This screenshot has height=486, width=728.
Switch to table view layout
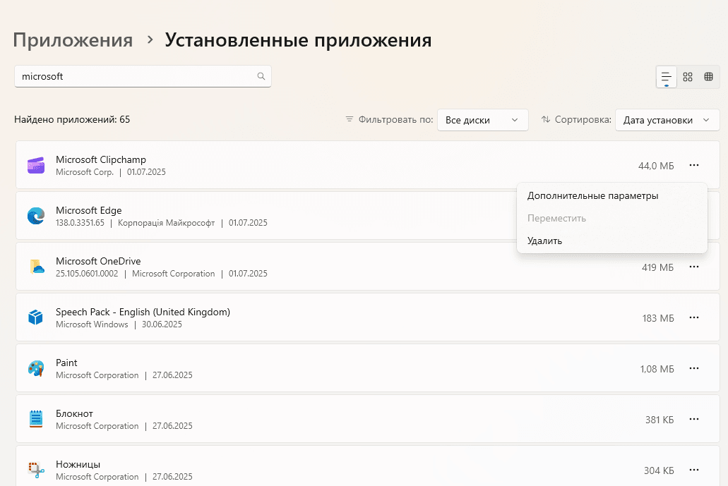coord(708,76)
